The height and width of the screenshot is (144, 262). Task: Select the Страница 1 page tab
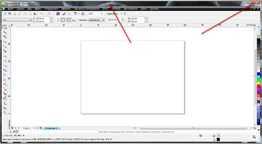tap(51, 128)
